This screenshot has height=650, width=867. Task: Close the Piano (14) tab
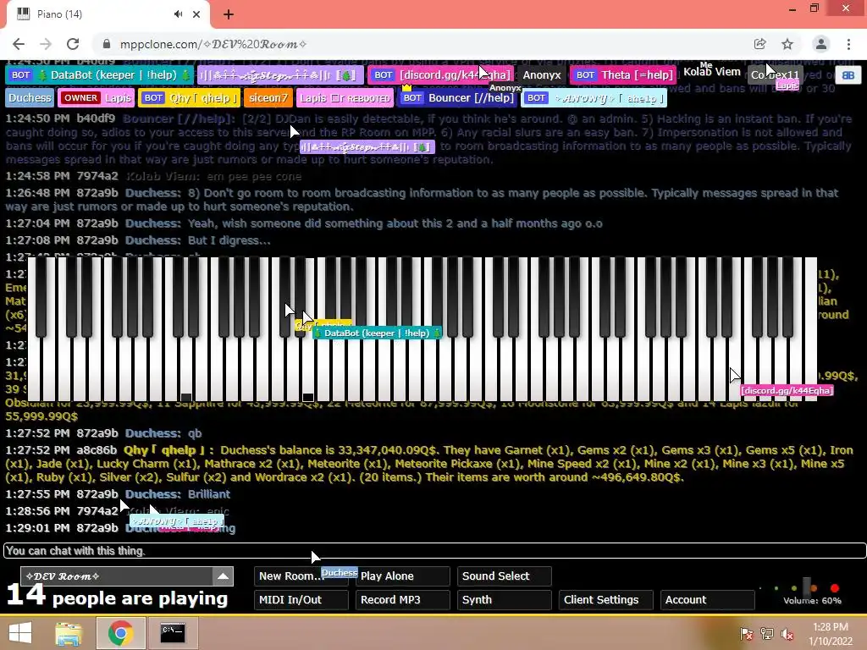tap(196, 14)
